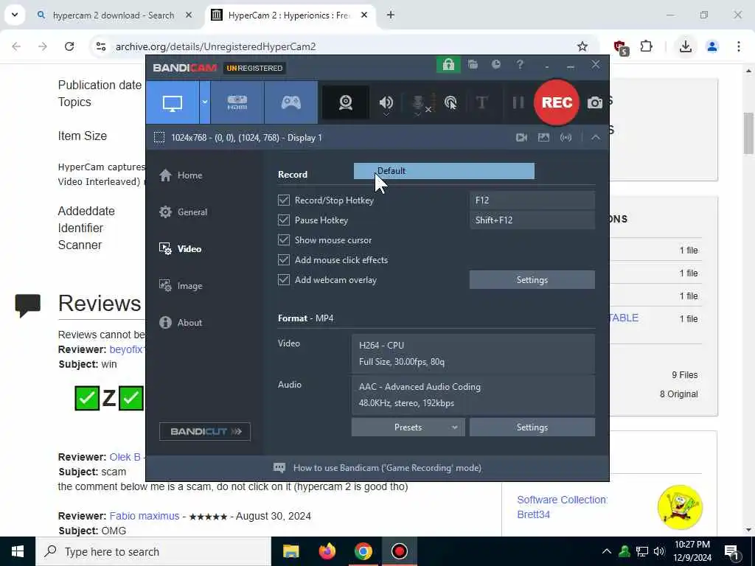Click the text overlay T icon
755x566 pixels.
pyautogui.click(x=481, y=102)
